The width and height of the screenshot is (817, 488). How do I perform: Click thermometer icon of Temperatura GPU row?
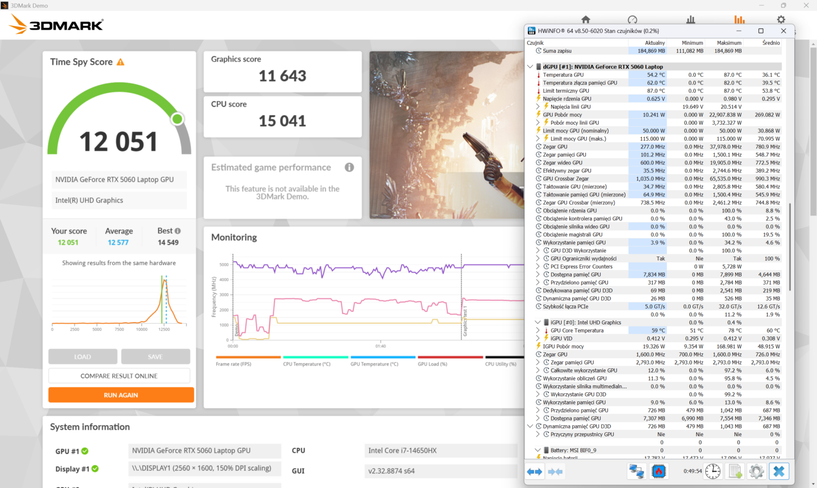[x=538, y=75]
